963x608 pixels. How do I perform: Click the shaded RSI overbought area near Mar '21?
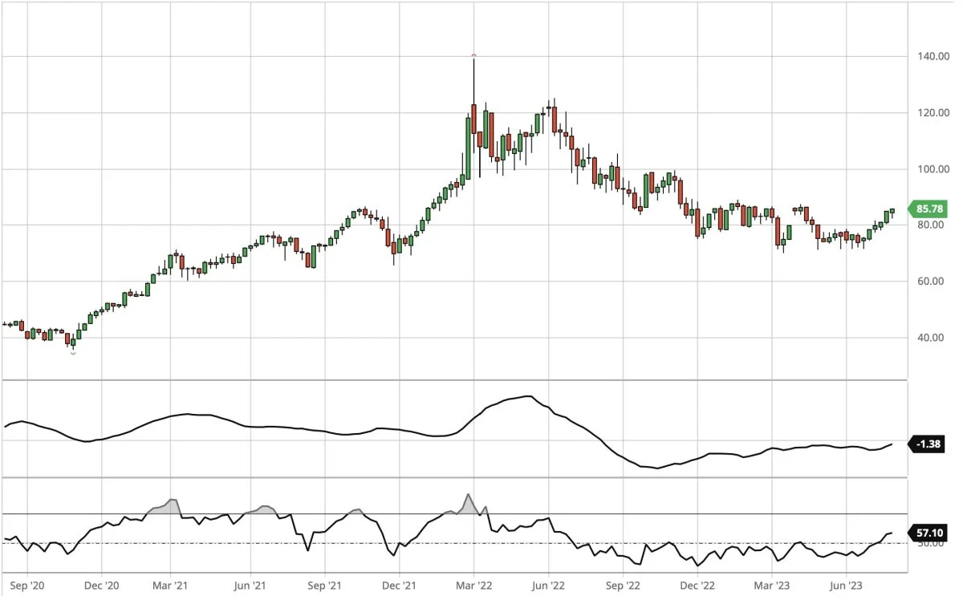click(x=169, y=506)
